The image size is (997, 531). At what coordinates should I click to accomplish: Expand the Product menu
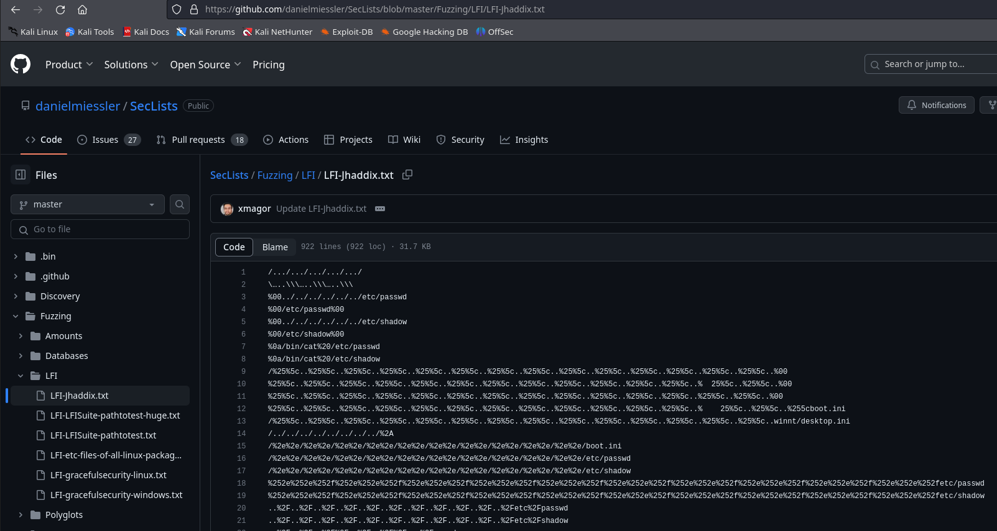(x=69, y=65)
